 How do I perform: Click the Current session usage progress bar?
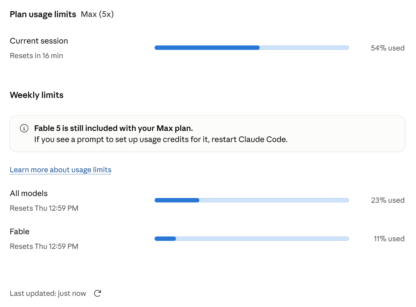(x=252, y=48)
